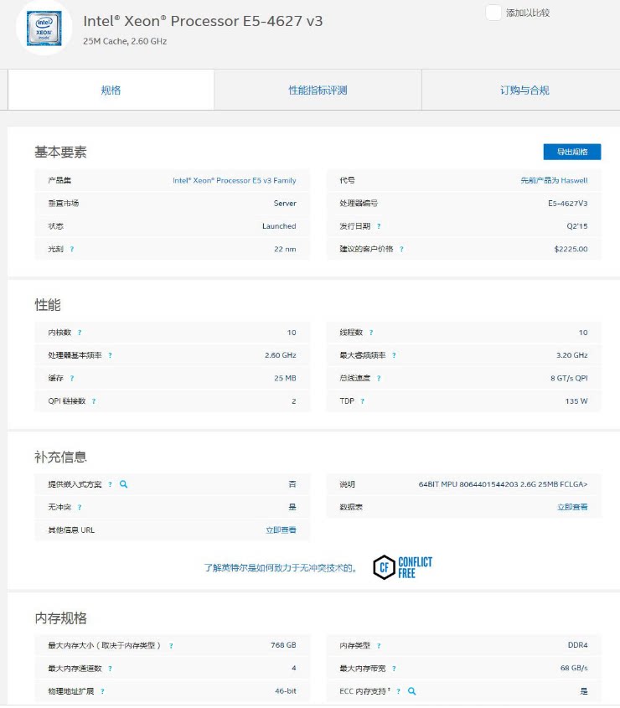Click search magnifier next to ECC 内存支持

412,691
